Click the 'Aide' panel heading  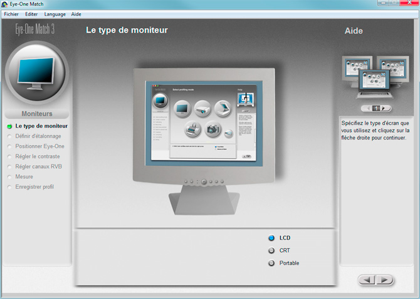(354, 31)
